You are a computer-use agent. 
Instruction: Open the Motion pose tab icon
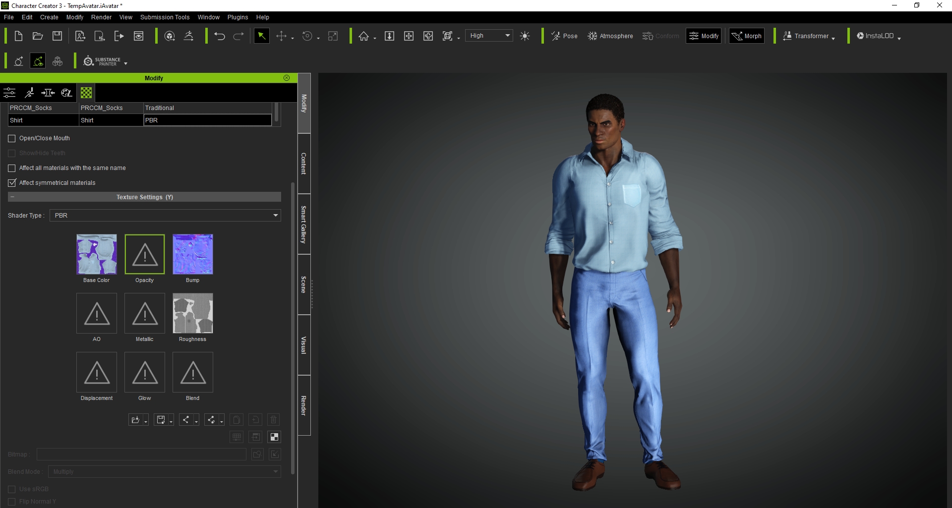(29, 93)
